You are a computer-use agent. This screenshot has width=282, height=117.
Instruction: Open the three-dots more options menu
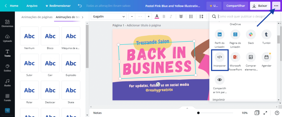click(276, 6)
